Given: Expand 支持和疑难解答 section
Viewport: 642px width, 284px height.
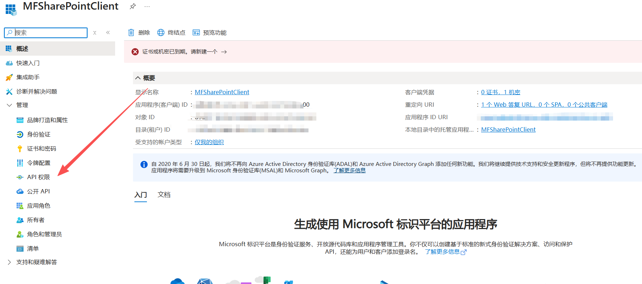Looking at the screenshot, I should coord(9,262).
